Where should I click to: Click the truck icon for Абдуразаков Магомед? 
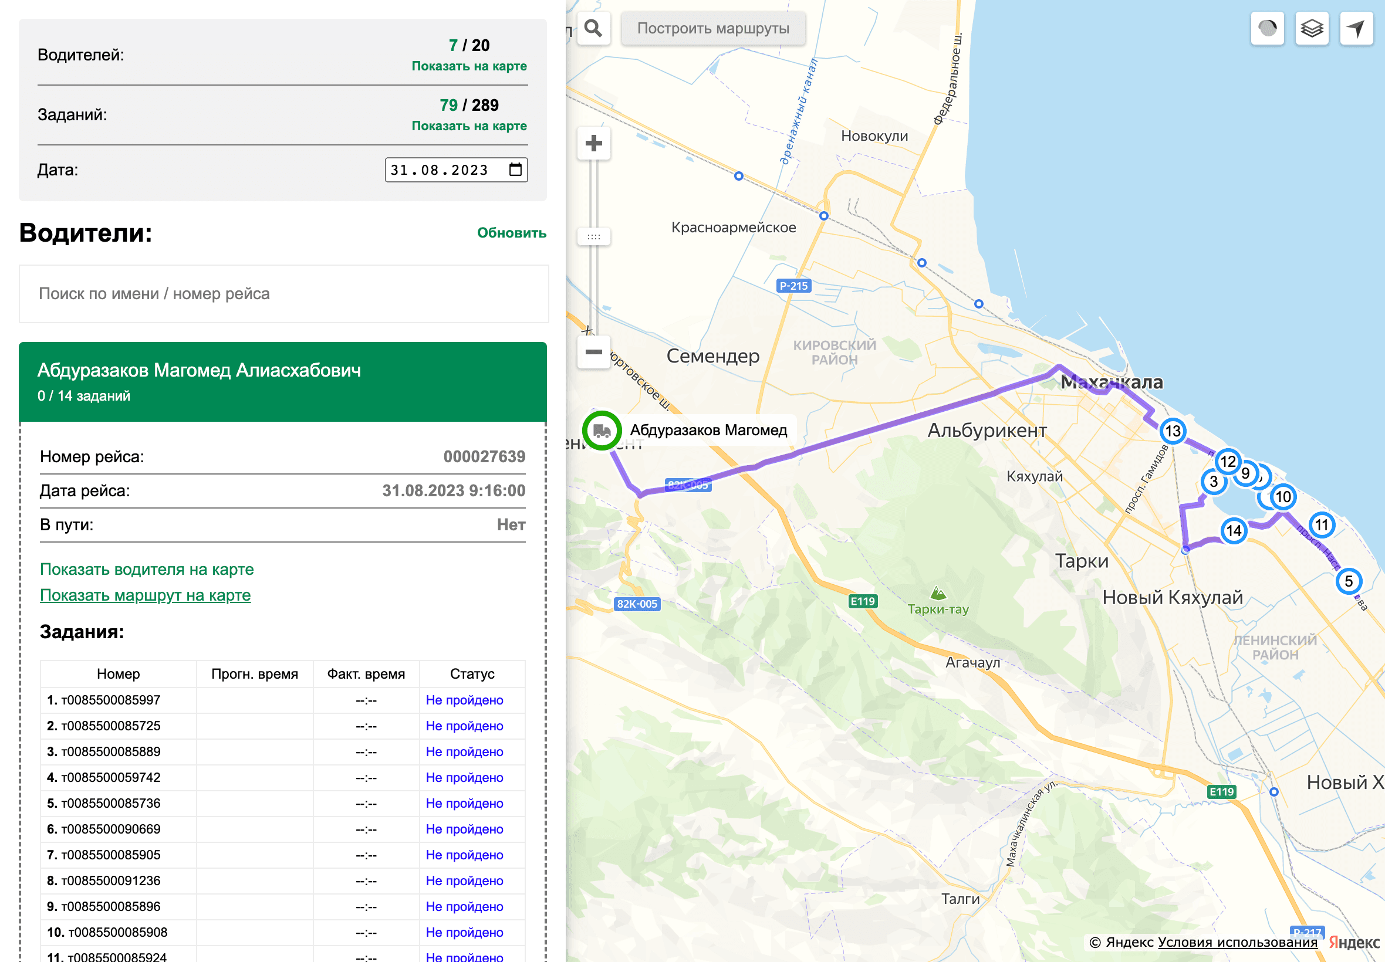point(601,430)
